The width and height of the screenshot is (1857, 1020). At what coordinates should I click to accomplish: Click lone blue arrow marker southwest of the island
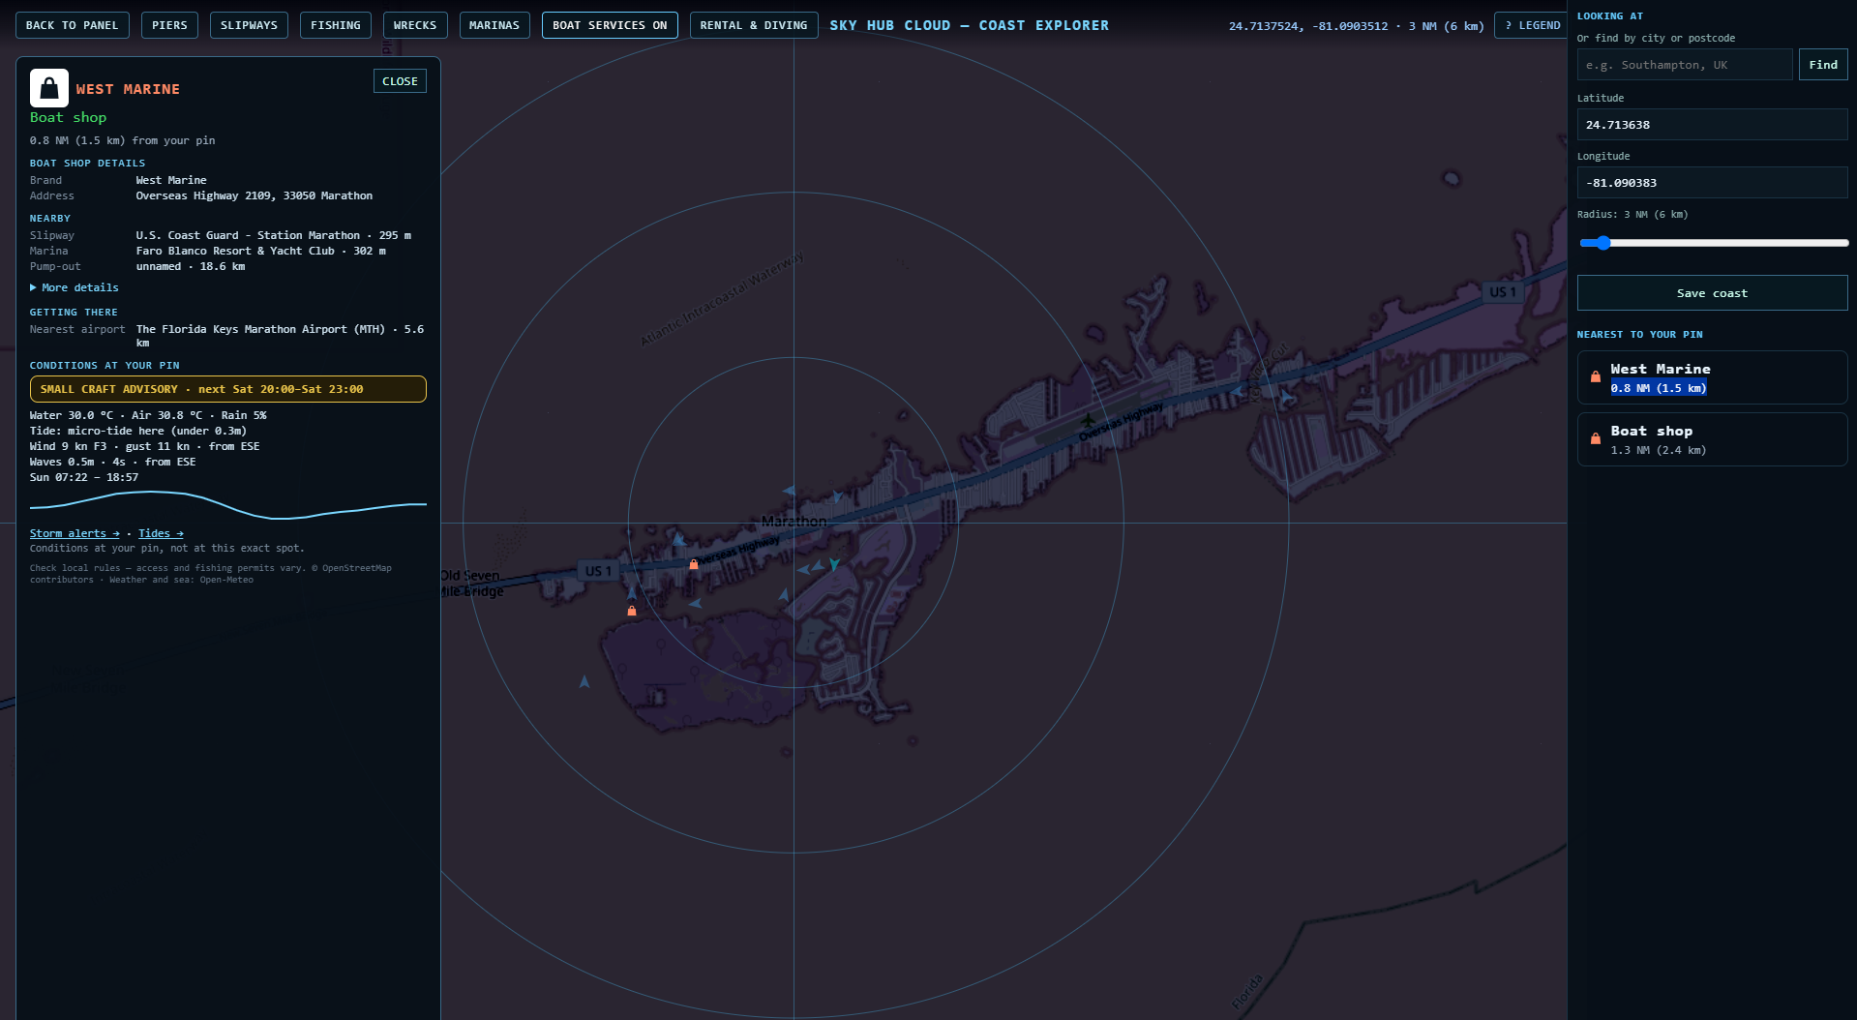click(584, 682)
